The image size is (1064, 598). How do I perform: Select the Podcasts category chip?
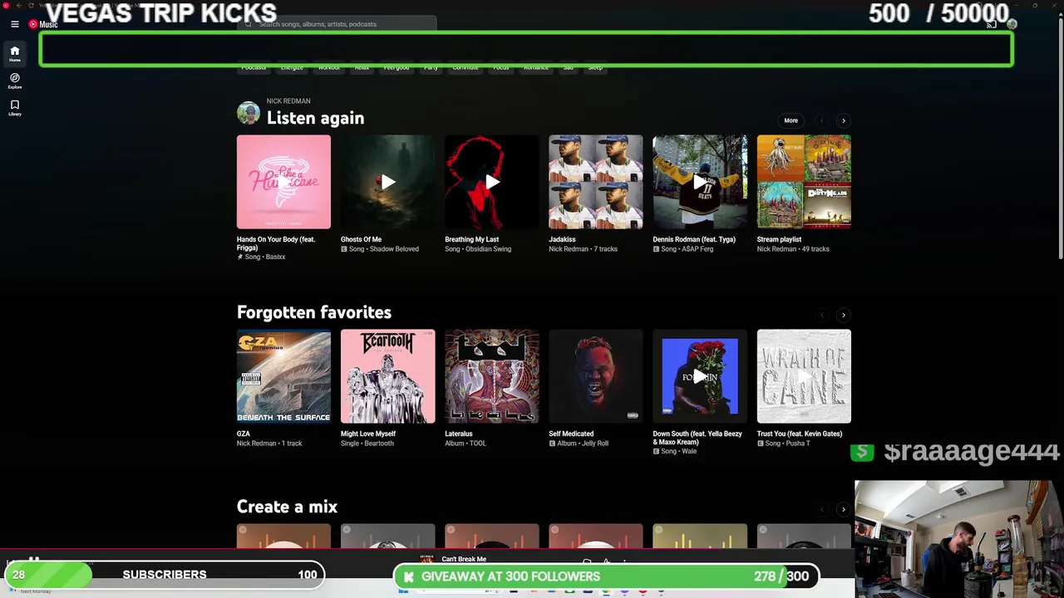click(254, 67)
